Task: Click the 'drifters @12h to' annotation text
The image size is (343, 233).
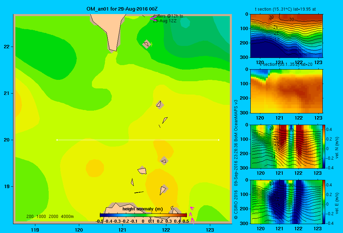Action: pyautogui.click(x=168, y=16)
